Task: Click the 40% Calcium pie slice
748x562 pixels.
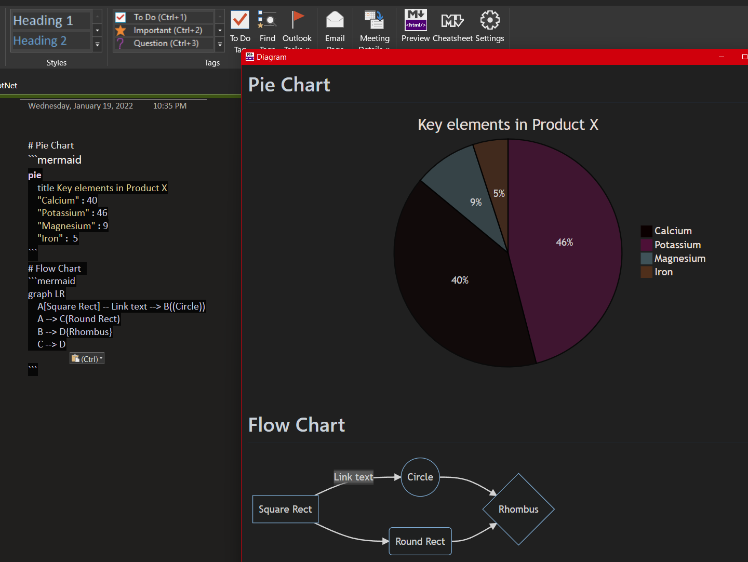Action: coord(460,280)
